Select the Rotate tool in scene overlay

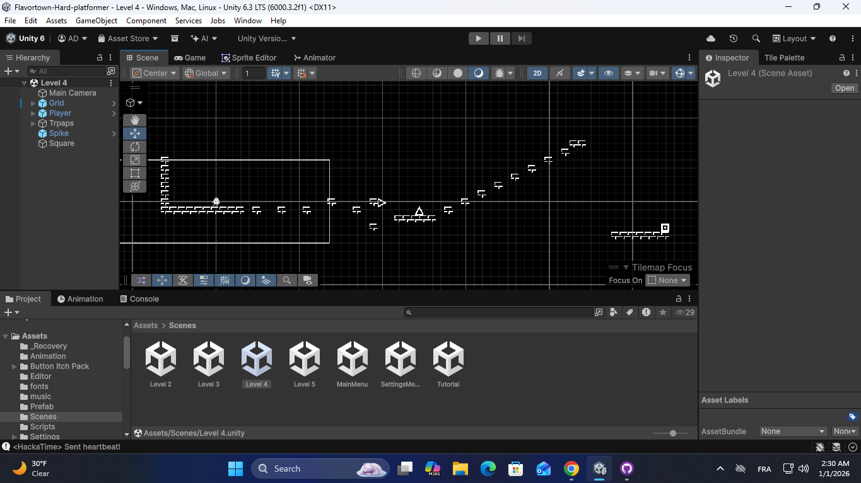[134, 147]
